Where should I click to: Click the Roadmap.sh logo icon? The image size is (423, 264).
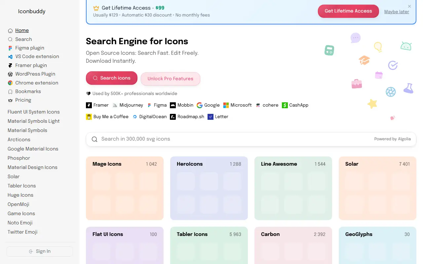[x=173, y=117]
